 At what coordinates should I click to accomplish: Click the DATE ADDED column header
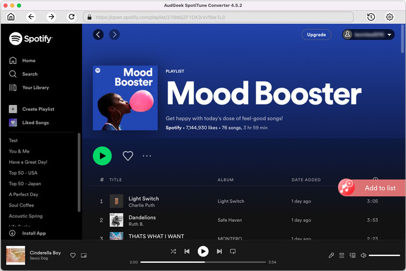[x=306, y=180]
